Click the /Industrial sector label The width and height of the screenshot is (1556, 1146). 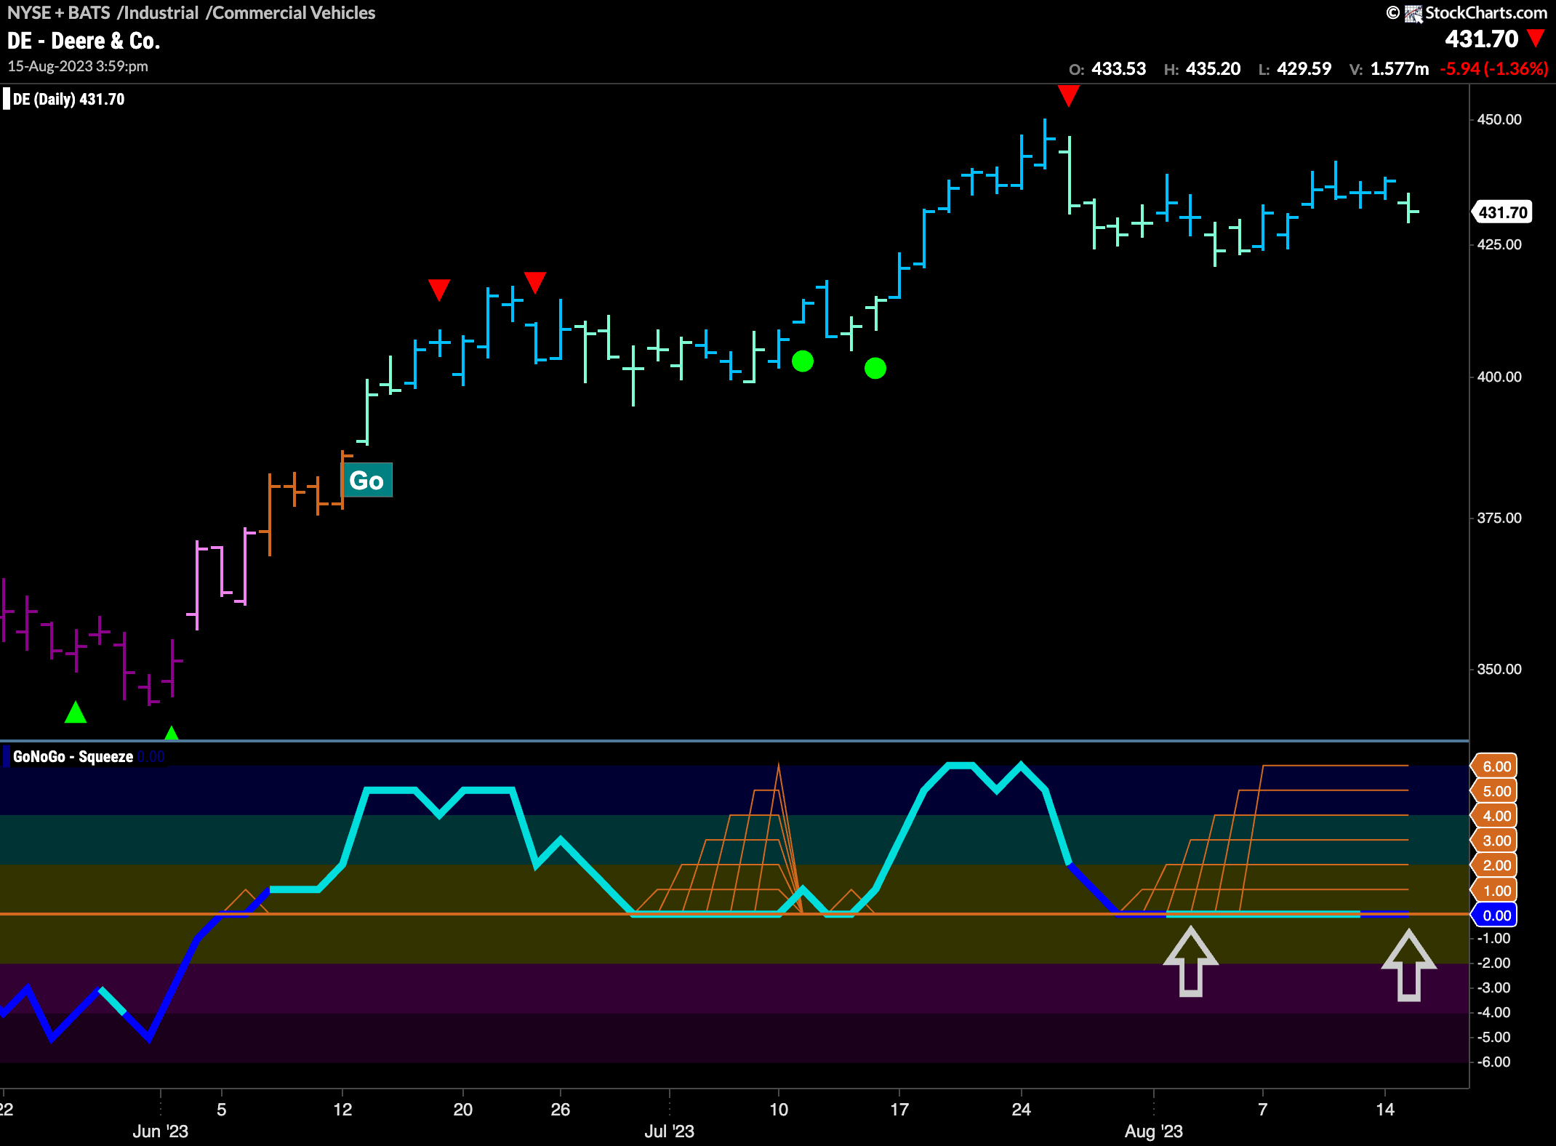(x=158, y=12)
